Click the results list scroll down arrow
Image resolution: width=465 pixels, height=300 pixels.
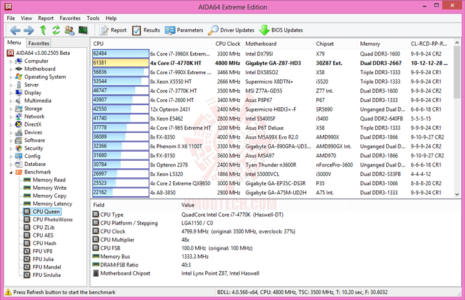457,195
